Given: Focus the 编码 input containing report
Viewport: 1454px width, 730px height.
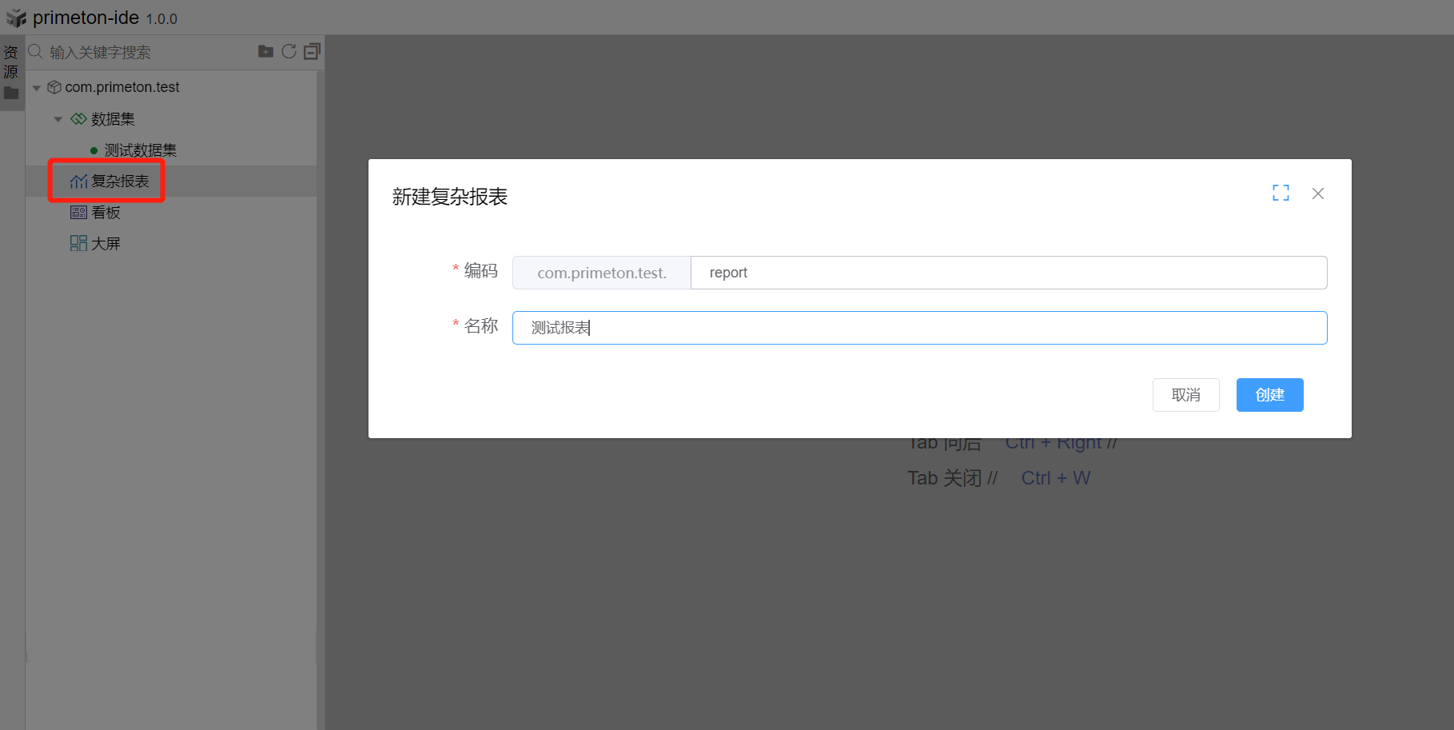Looking at the screenshot, I should point(1007,273).
